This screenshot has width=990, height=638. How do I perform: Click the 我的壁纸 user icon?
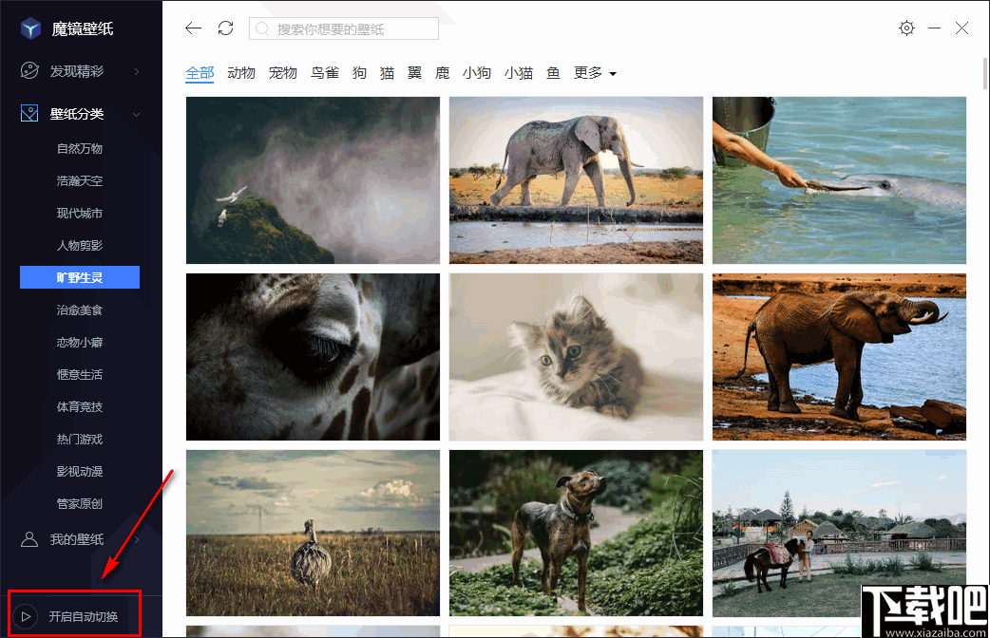(30, 539)
